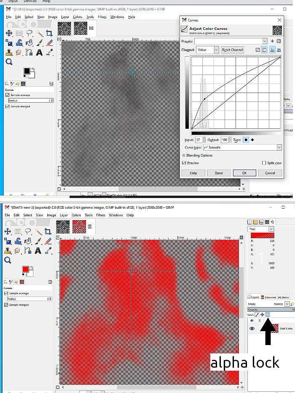Pick the Color Picker eyedropper in upper window
Screen dimensions: 295x393
(x=49, y=52)
